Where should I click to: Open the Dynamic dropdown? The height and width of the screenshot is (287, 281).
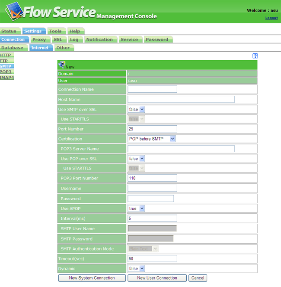[x=136, y=269]
